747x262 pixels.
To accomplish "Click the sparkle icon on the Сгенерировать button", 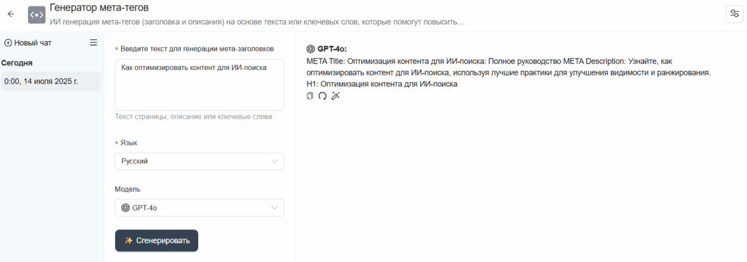I will coord(128,240).
